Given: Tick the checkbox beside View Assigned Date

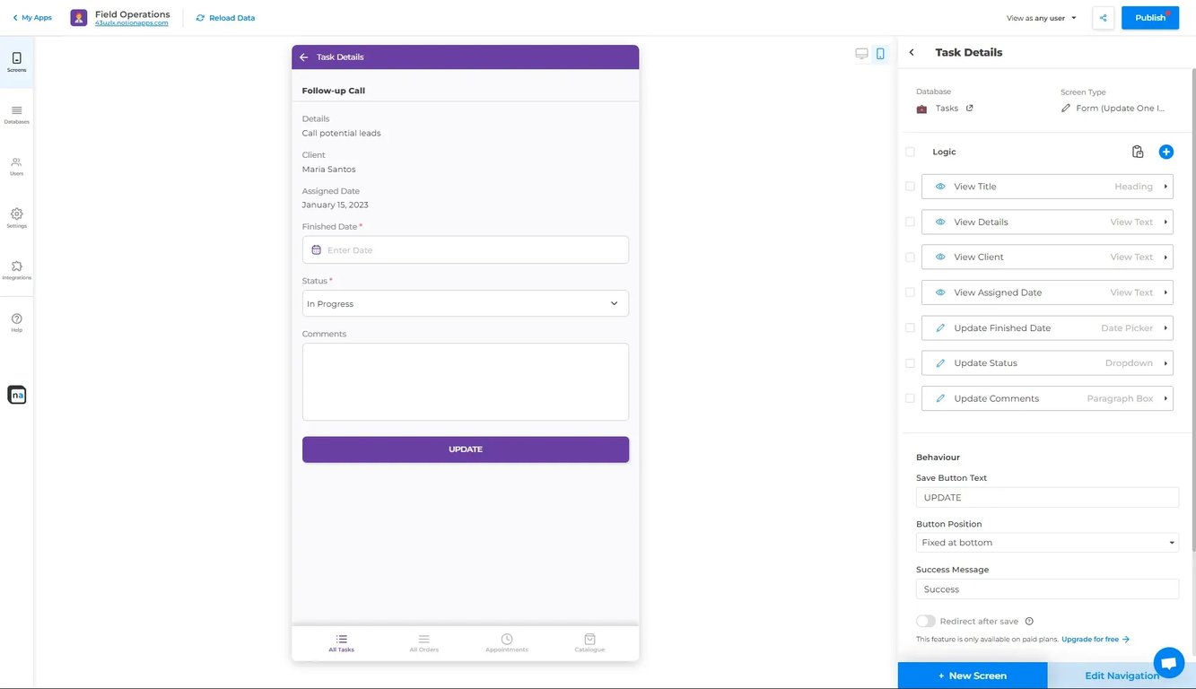Looking at the screenshot, I should pos(910,292).
